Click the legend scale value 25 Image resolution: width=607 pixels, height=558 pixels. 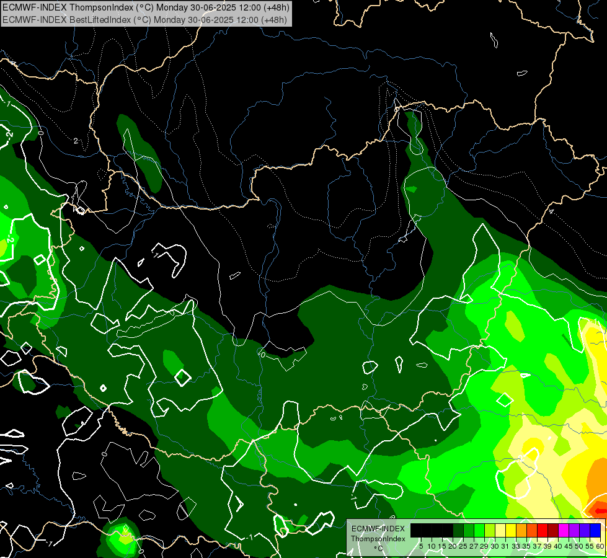coord(463,546)
